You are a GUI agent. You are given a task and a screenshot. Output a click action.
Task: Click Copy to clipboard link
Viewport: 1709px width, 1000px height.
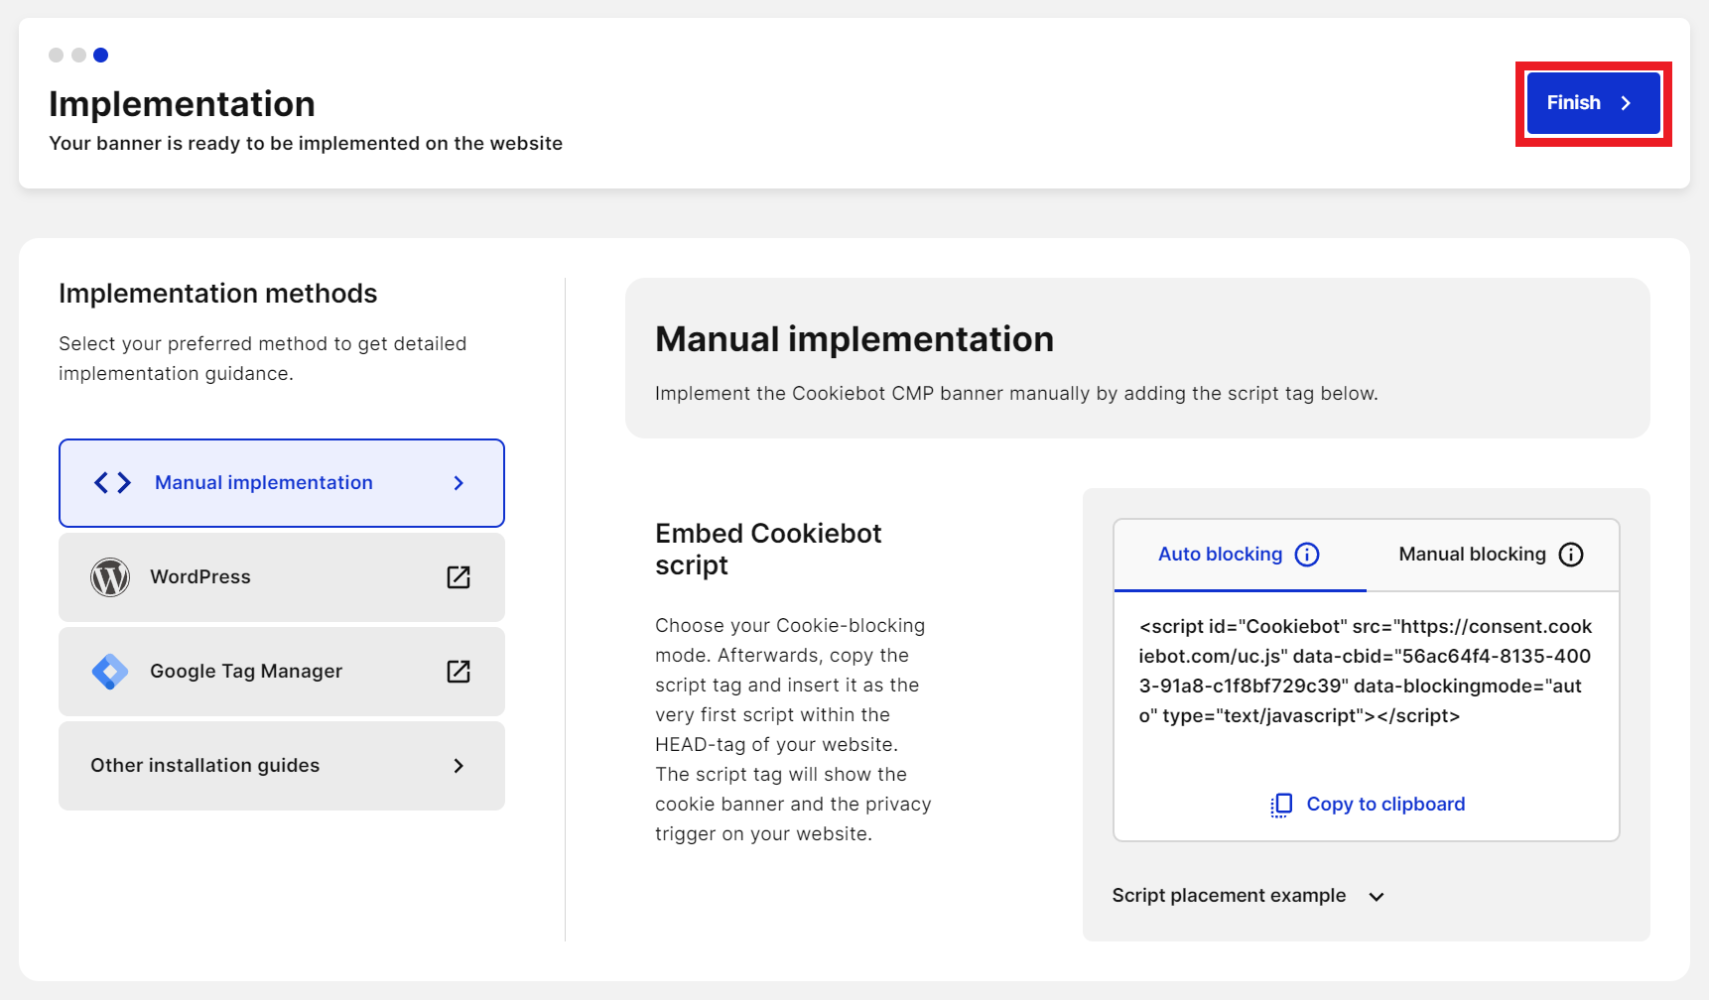point(1385,805)
